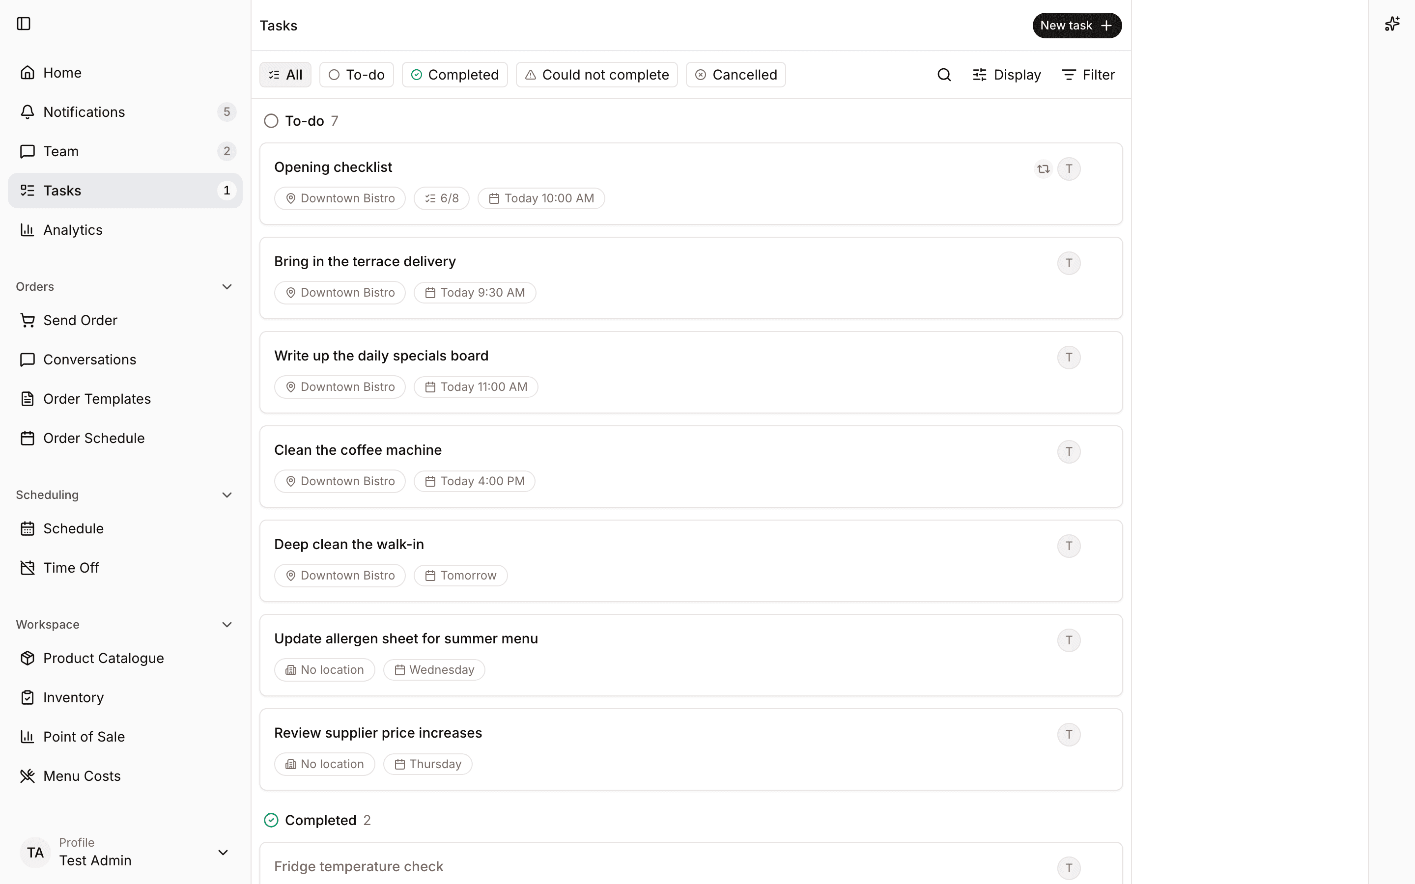Open Bring in the terrace delivery task
The image size is (1415, 884).
690,278
